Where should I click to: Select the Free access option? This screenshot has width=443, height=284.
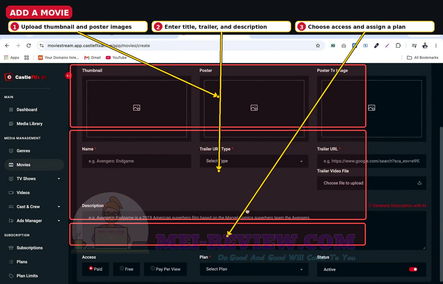[x=126, y=269]
